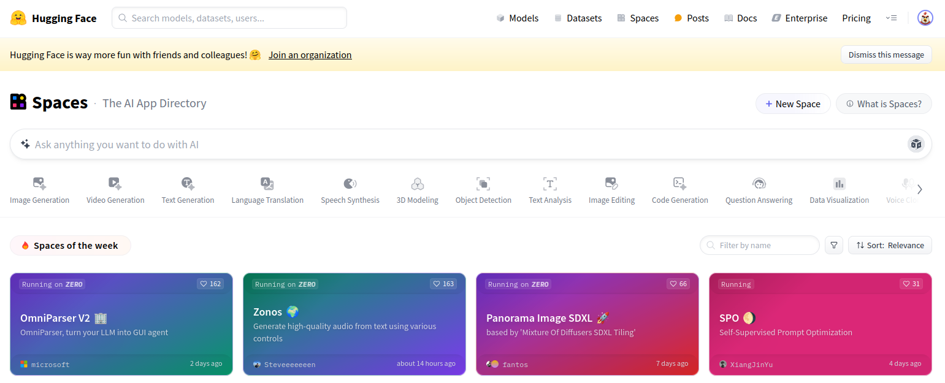
Task: Click the "7 days ago" timestamp
Action: [x=672, y=363]
